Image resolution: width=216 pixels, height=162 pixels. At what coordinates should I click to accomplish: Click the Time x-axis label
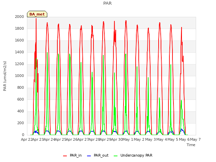pyautogui.click(x=191, y=145)
